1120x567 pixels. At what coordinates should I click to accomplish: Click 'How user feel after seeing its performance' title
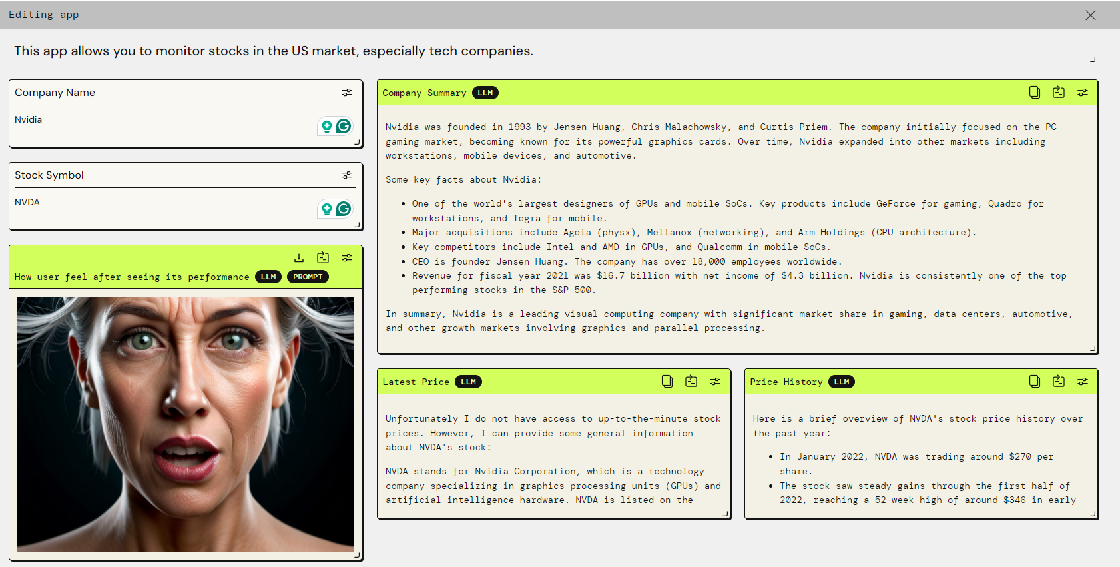(132, 277)
